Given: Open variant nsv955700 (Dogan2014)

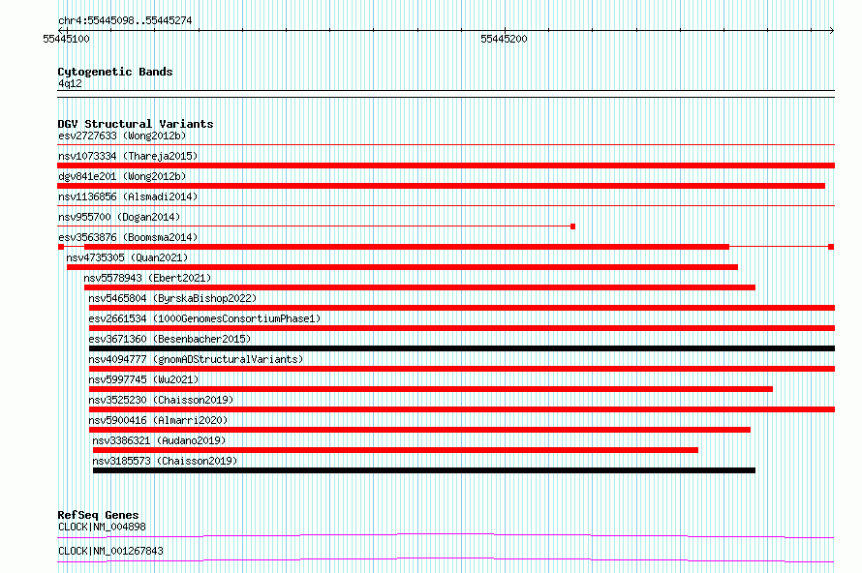Looking at the screenshot, I should click(x=119, y=217).
